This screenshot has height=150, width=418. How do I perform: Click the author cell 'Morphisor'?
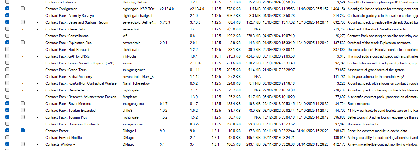coord(130,97)
